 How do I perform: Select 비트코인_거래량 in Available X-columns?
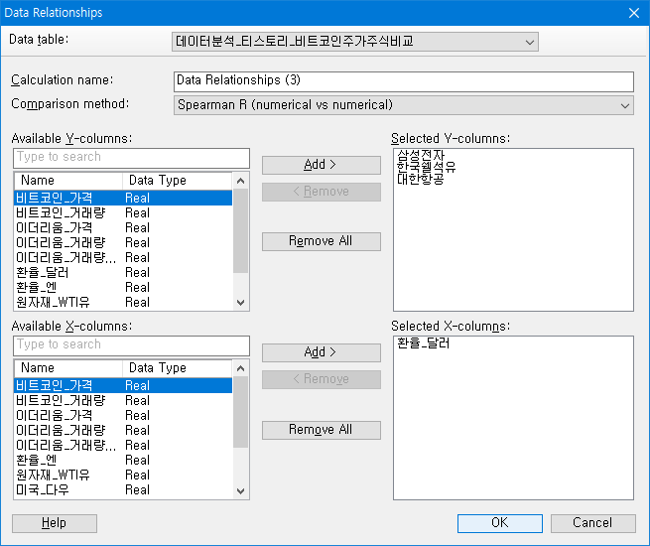pyautogui.click(x=123, y=401)
